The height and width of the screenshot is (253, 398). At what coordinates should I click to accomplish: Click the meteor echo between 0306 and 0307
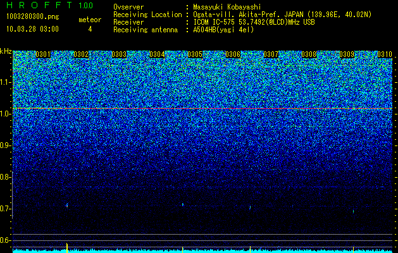click(250, 207)
